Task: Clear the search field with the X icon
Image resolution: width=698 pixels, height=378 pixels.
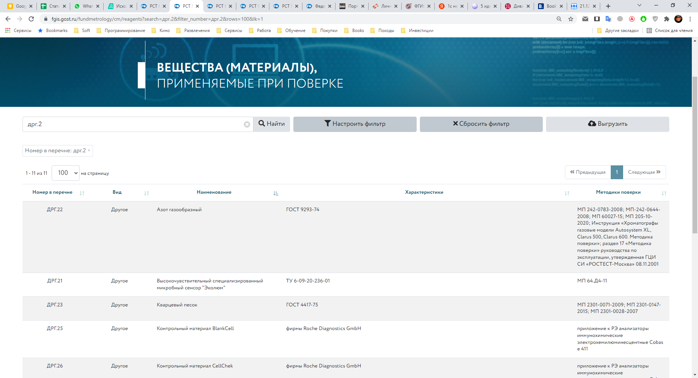Action: (247, 124)
